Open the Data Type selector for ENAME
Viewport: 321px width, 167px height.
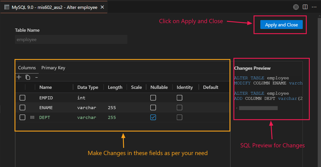(x=87, y=107)
